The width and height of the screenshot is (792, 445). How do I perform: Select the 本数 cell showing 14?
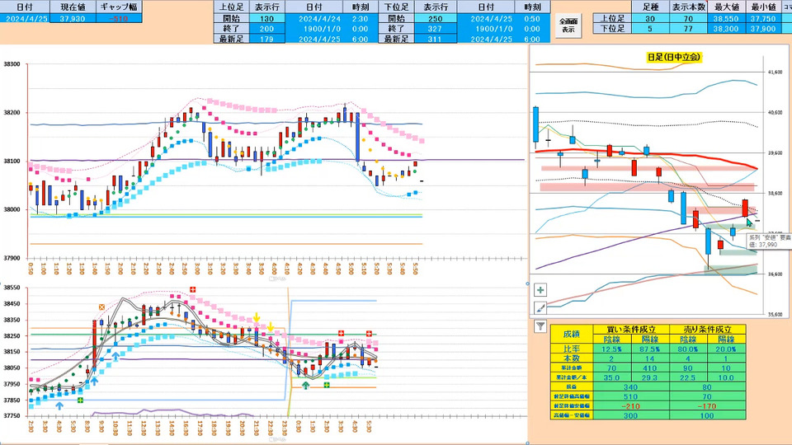[650, 358]
